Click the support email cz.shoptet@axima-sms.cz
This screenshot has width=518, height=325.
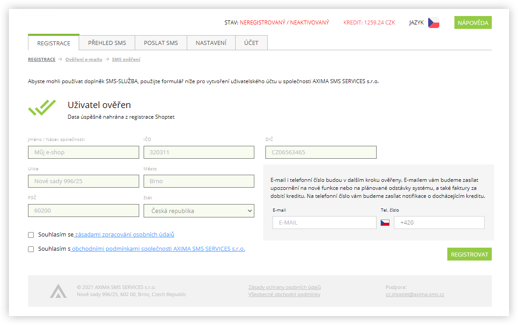click(x=415, y=294)
